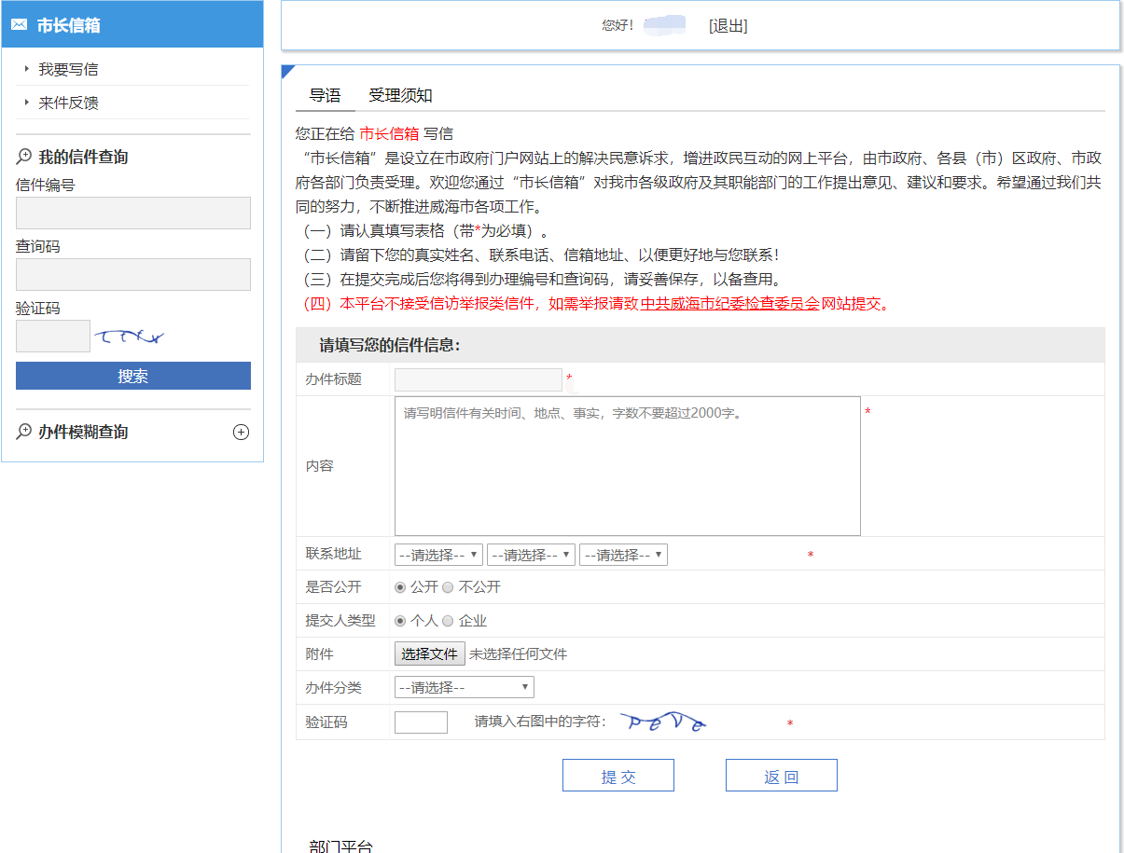Click the envelope icon beside 市长信箱

[20, 25]
